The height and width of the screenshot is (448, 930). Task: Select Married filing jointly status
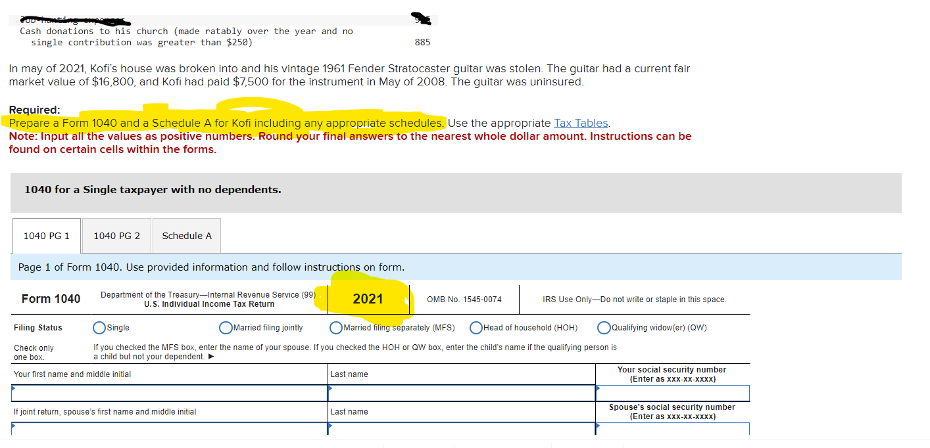pyautogui.click(x=226, y=327)
